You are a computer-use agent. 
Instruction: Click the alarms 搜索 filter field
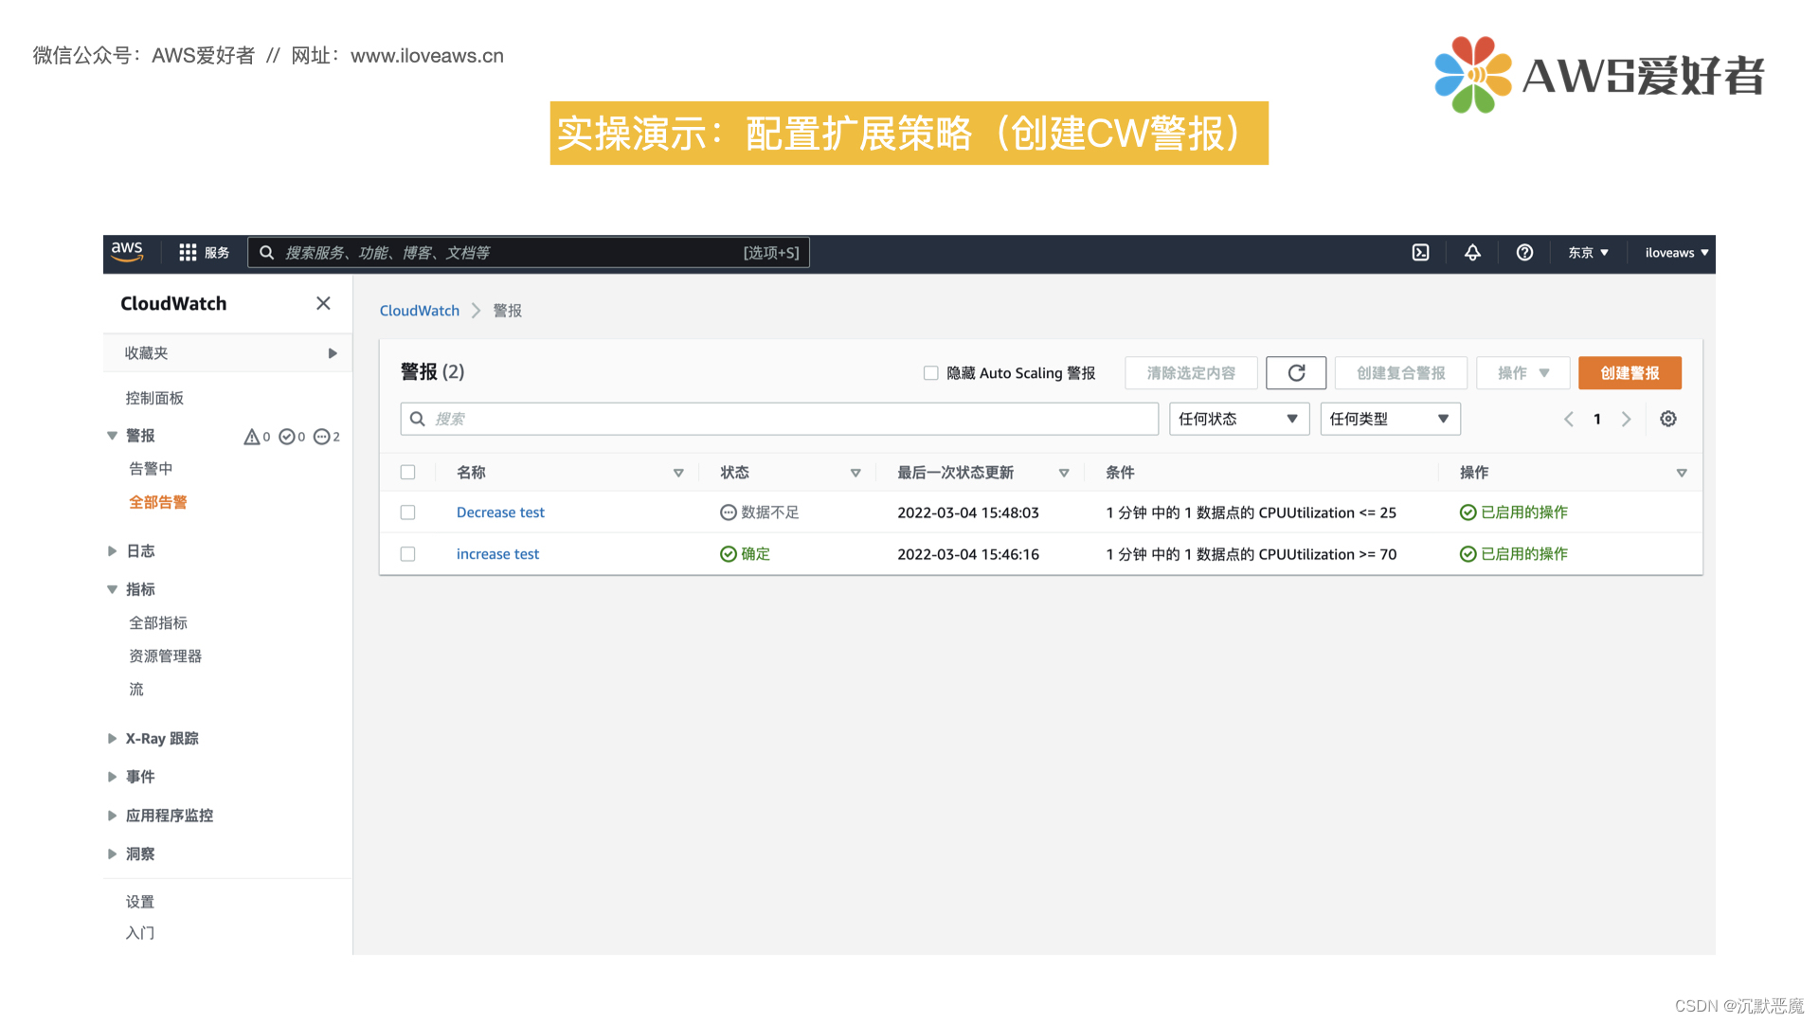pyautogui.click(x=779, y=419)
